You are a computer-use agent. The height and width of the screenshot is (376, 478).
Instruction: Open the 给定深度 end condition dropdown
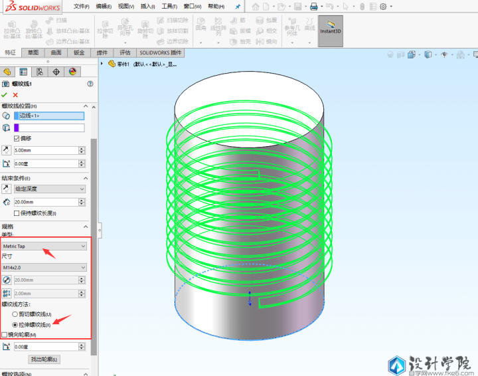pyautogui.click(x=50, y=189)
